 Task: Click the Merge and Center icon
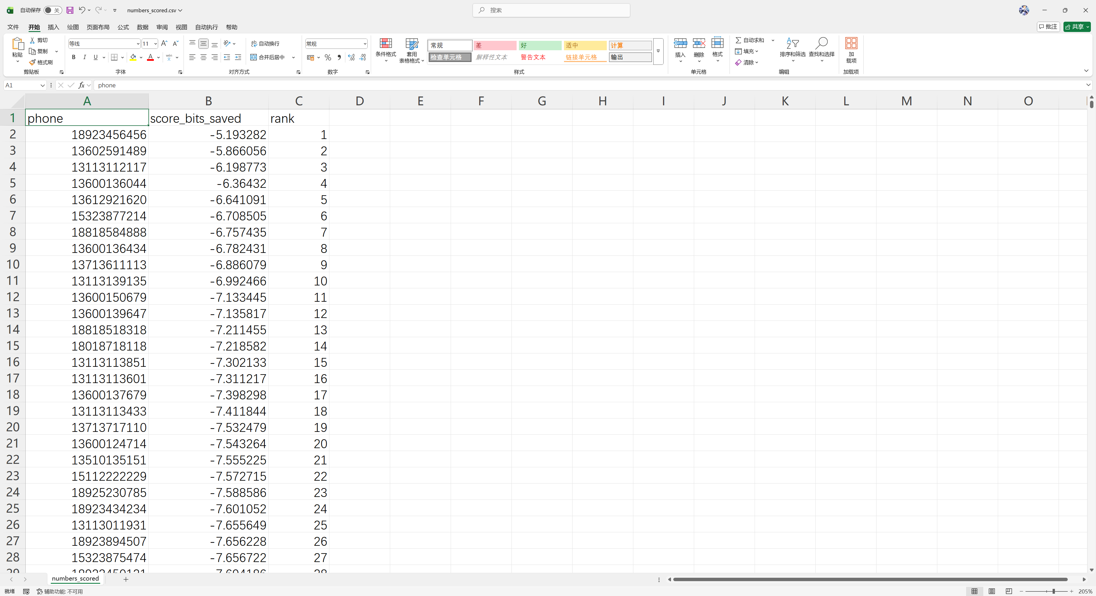[253, 57]
